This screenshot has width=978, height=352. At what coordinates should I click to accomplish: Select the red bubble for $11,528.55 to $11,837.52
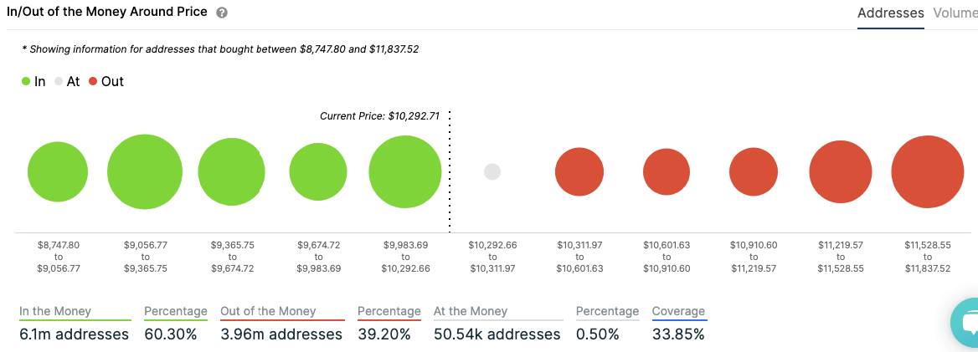(x=928, y=171)
